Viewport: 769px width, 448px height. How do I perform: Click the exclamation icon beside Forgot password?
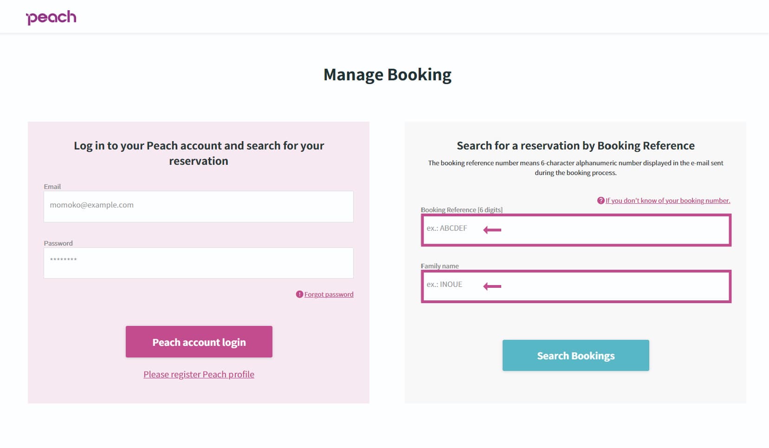point(299,294)
